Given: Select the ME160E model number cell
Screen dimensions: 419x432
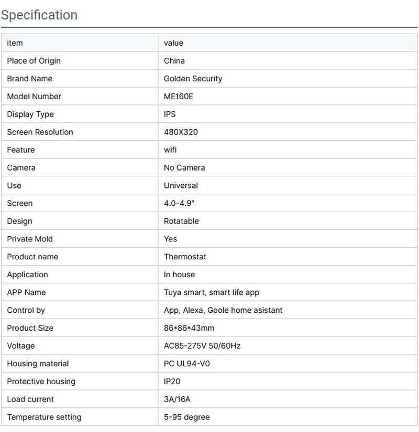Looking at the screenshot, I should point(179,97).
